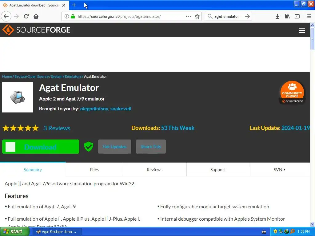Open a new browser tab
This screenshot has height=236, width=315.
click(x=74, y=5)
